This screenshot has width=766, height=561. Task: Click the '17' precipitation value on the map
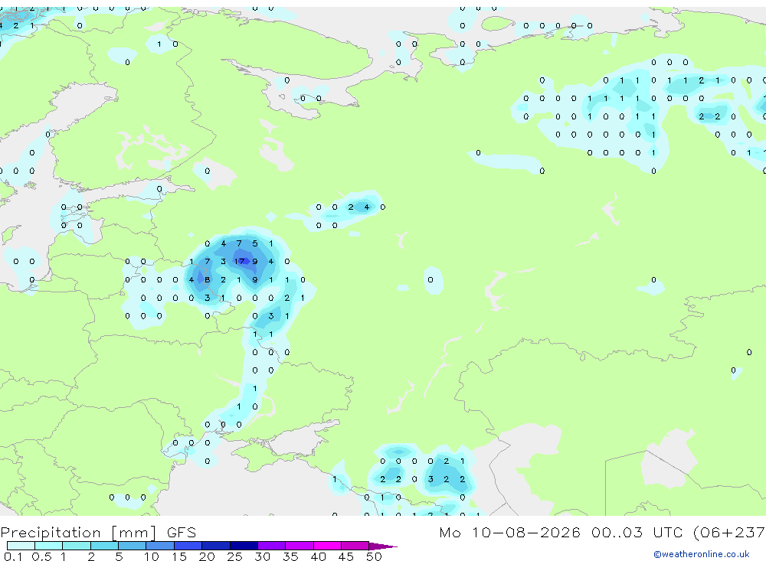[x=239, y=261]
